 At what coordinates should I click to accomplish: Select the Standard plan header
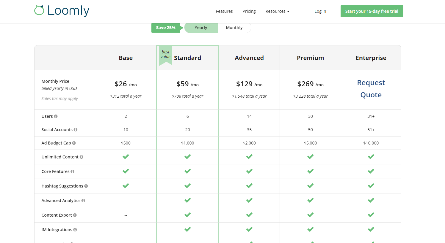[x=188, y=58]
